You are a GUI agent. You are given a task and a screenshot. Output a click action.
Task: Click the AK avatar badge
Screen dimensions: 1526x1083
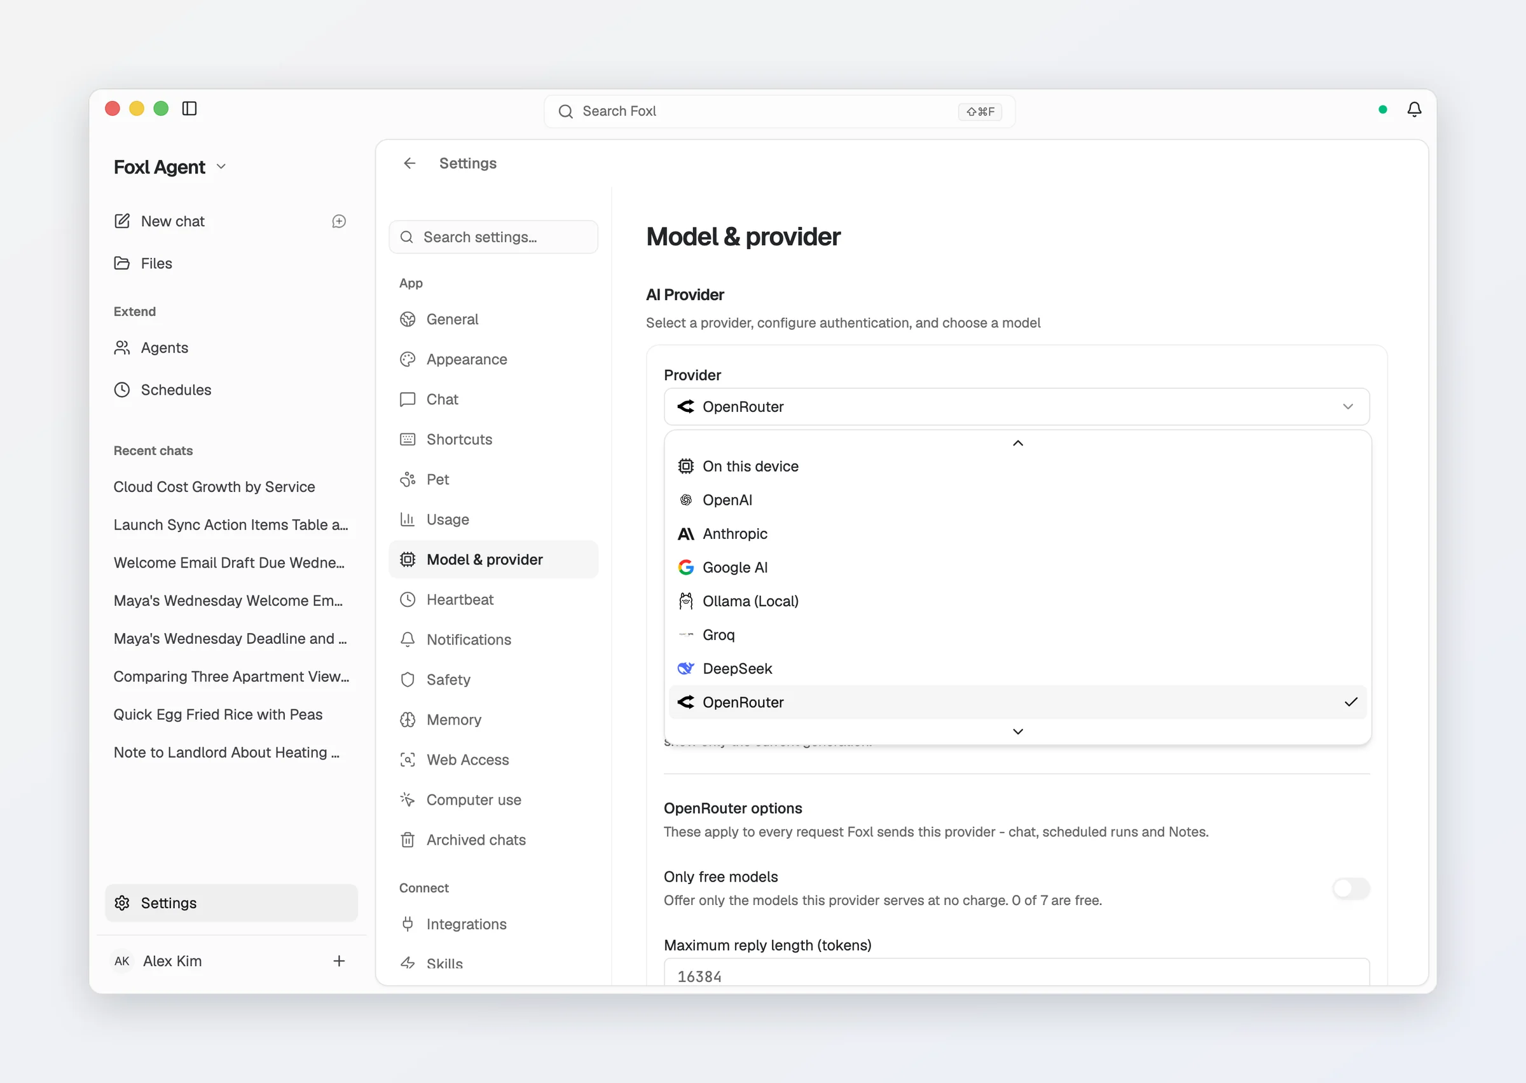coord(122,961)
